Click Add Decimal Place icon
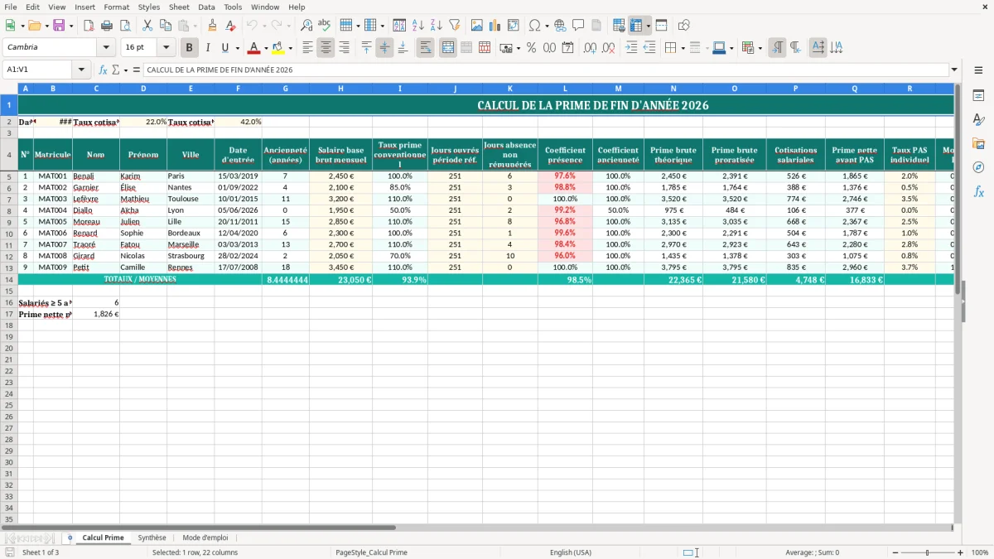Image resolution: width=994 pixels, height=559 pixels. coord(590,48)
